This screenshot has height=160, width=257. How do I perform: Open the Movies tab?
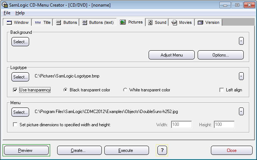(181, 22)
